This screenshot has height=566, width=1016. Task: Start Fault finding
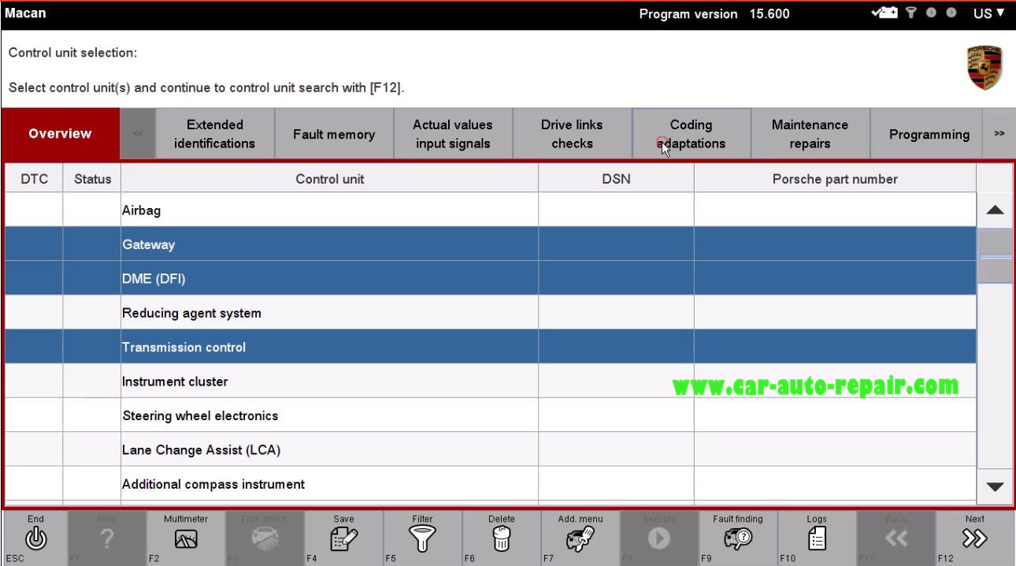click(738, 538)
